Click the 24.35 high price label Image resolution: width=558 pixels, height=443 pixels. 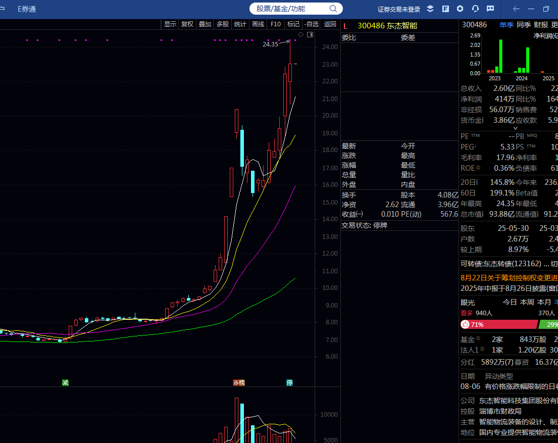click(270, 44)
